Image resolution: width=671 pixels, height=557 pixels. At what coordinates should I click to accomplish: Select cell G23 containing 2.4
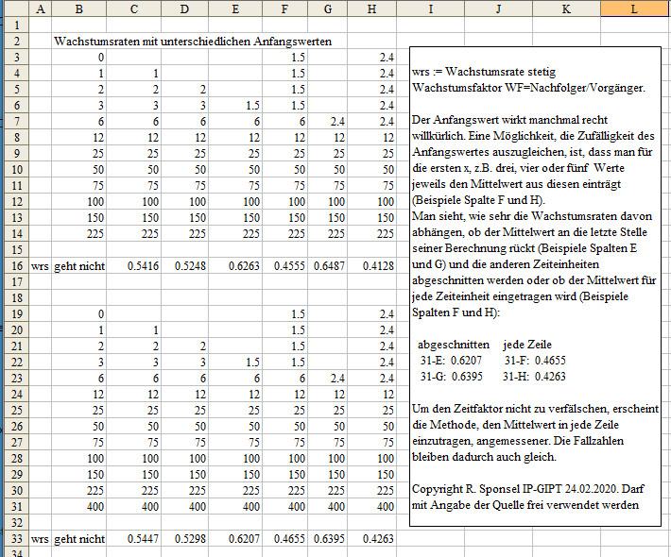coord(328,379)
